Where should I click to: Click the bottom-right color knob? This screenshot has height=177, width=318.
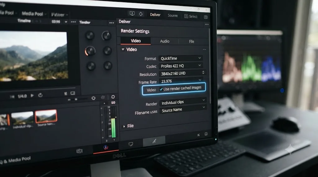click(108, 66)
